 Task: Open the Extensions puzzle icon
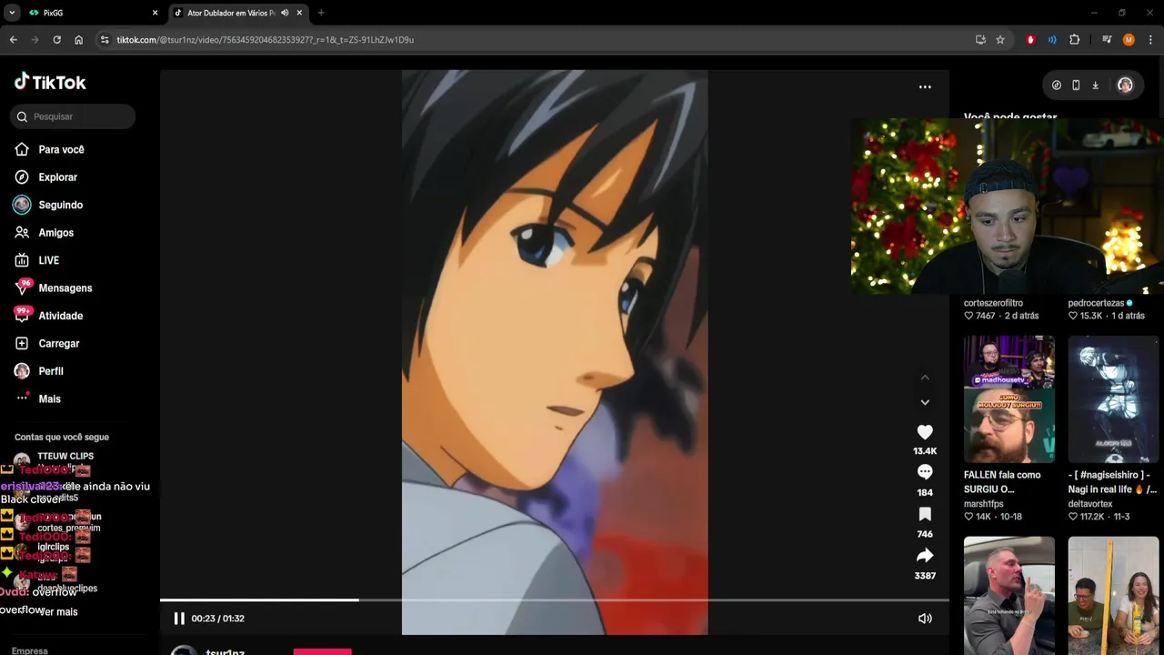(1074, 40)
